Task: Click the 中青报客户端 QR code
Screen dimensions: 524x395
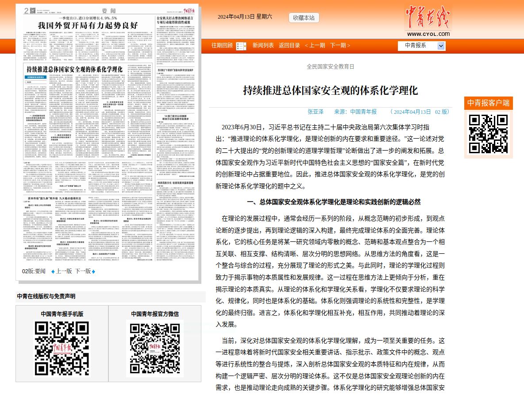Action: [488, 133]
